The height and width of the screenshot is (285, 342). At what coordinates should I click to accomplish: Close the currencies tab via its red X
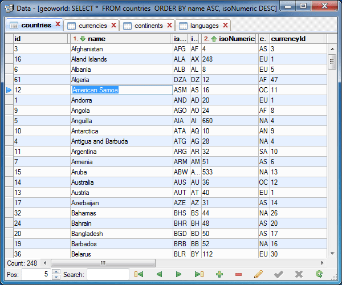pyautogui.click(x=113, y=25)
